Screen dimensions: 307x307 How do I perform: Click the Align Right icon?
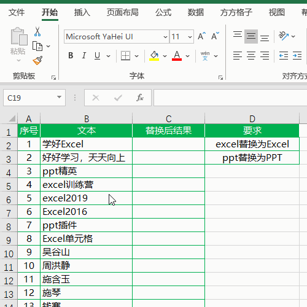click(265, 56)
